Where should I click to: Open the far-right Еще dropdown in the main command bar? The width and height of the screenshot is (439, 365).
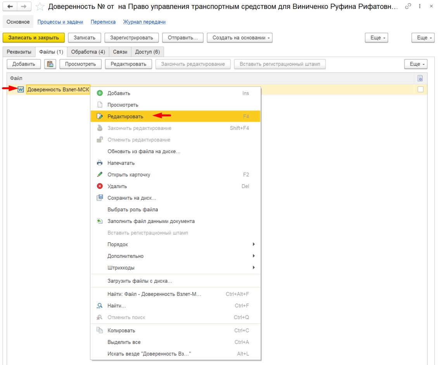coord(423,38)
